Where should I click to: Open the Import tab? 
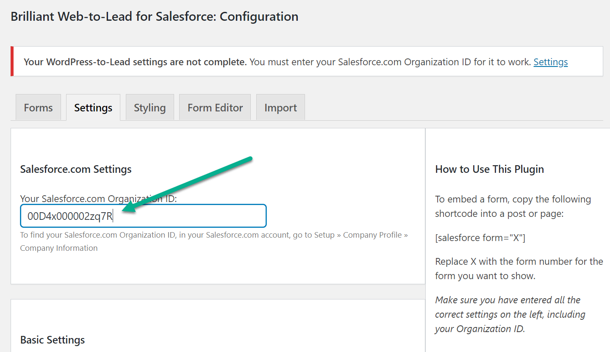[x=280, y=107]
